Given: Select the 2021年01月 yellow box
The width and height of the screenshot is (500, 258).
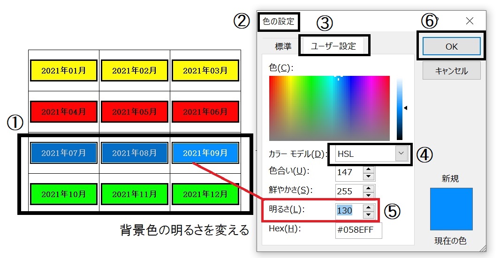Looking at the screenshot, I should (x=64, y=70).
